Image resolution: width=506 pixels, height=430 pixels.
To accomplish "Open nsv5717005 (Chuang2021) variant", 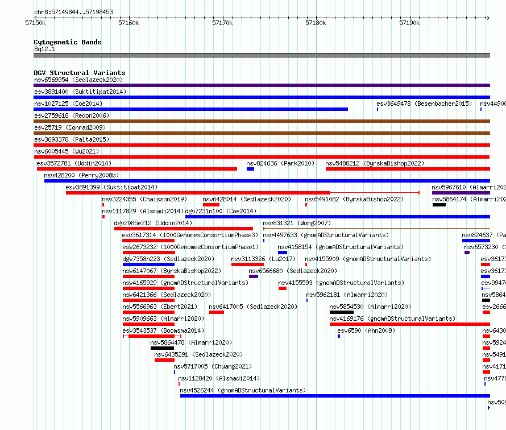I will click(x=213, y=366).
